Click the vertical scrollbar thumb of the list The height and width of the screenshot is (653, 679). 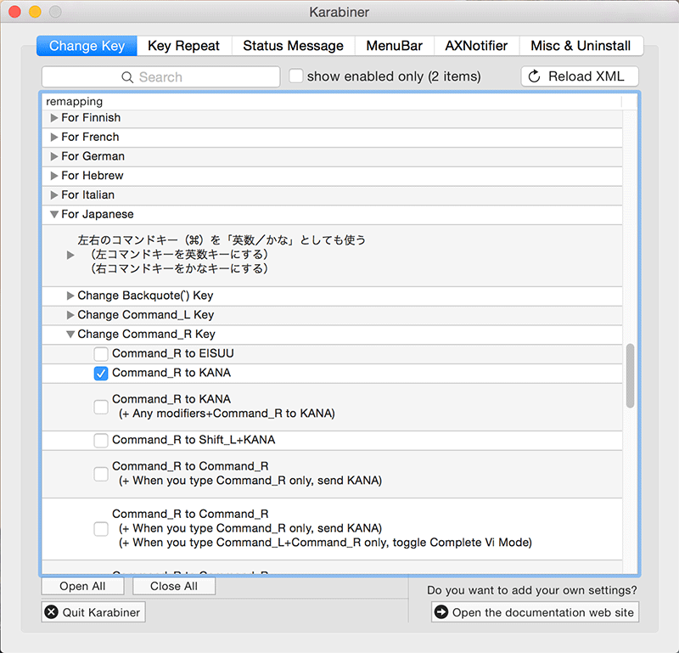[x=630, y=375]
